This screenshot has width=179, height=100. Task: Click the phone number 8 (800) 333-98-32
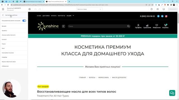[147, 16]
